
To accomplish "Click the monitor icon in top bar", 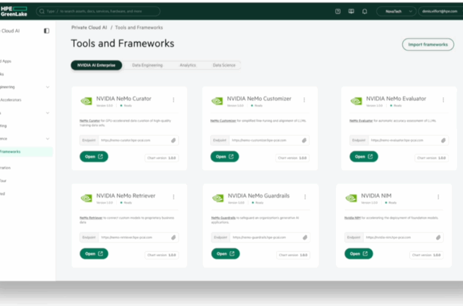I will pyautogui.click(x=351, y=11).
